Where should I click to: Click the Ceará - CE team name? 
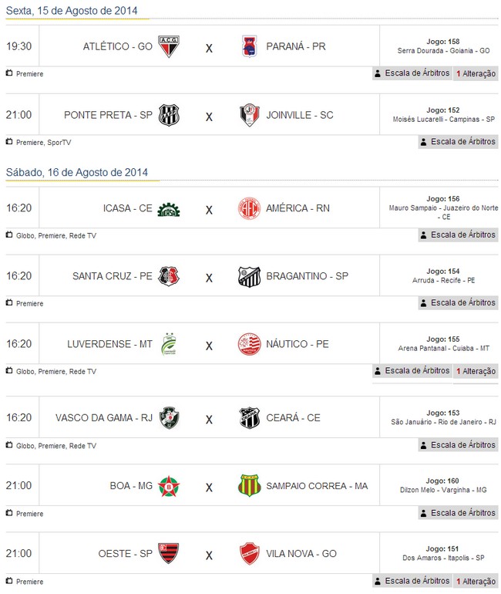293,418
